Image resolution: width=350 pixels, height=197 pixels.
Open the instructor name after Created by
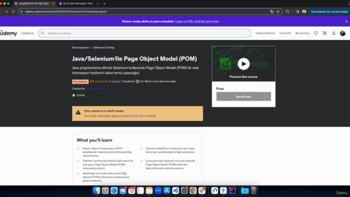point(94,89)
